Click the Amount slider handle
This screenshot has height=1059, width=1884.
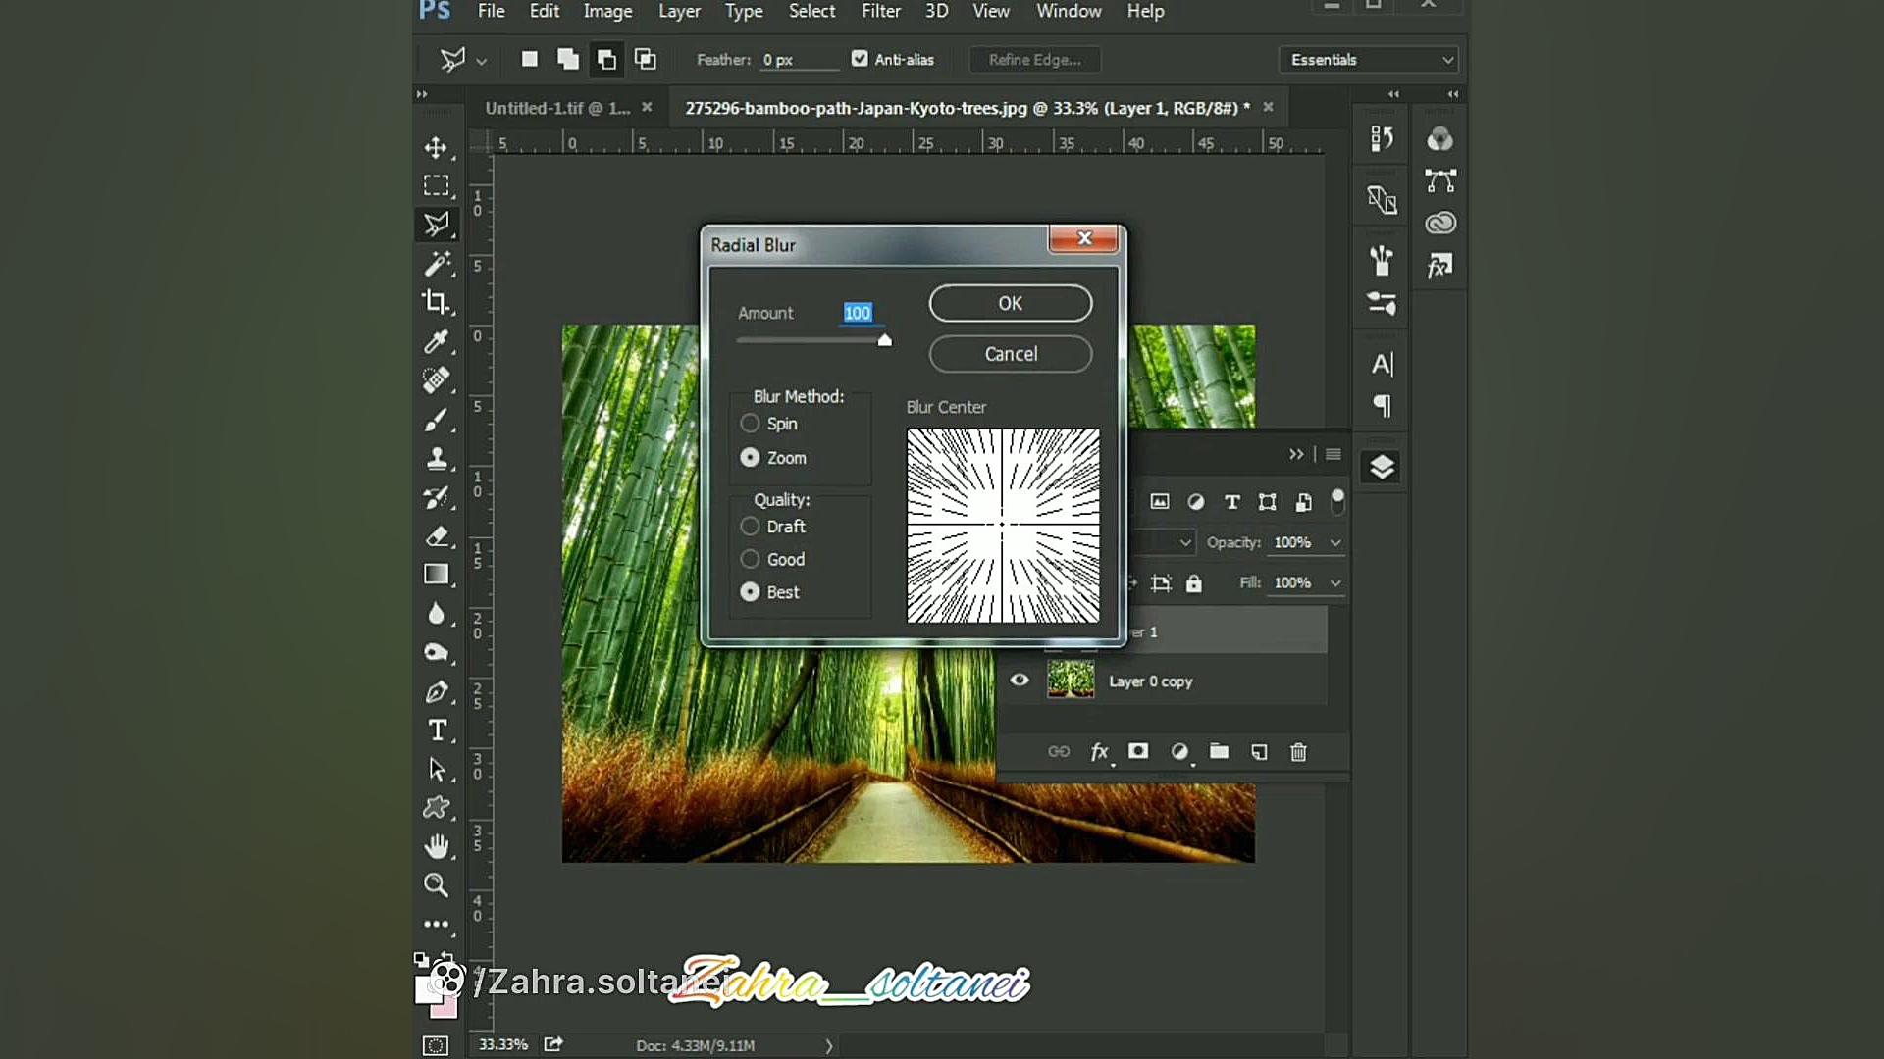885,340
